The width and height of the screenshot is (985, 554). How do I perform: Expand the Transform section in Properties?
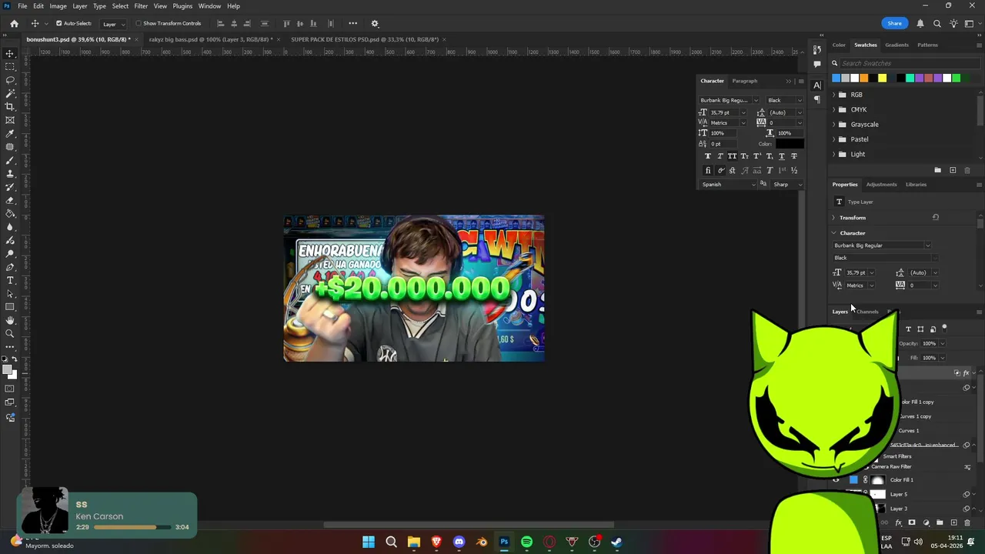coord(833,218)
